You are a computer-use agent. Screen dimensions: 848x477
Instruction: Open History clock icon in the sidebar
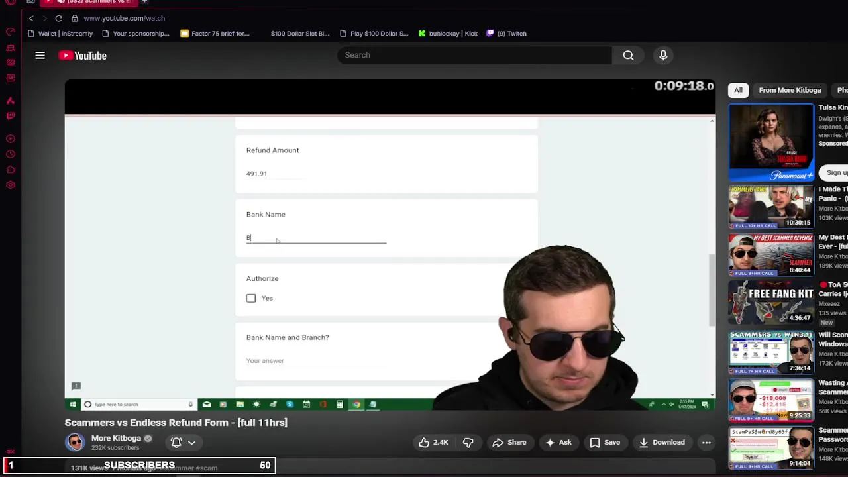(11, 154)
